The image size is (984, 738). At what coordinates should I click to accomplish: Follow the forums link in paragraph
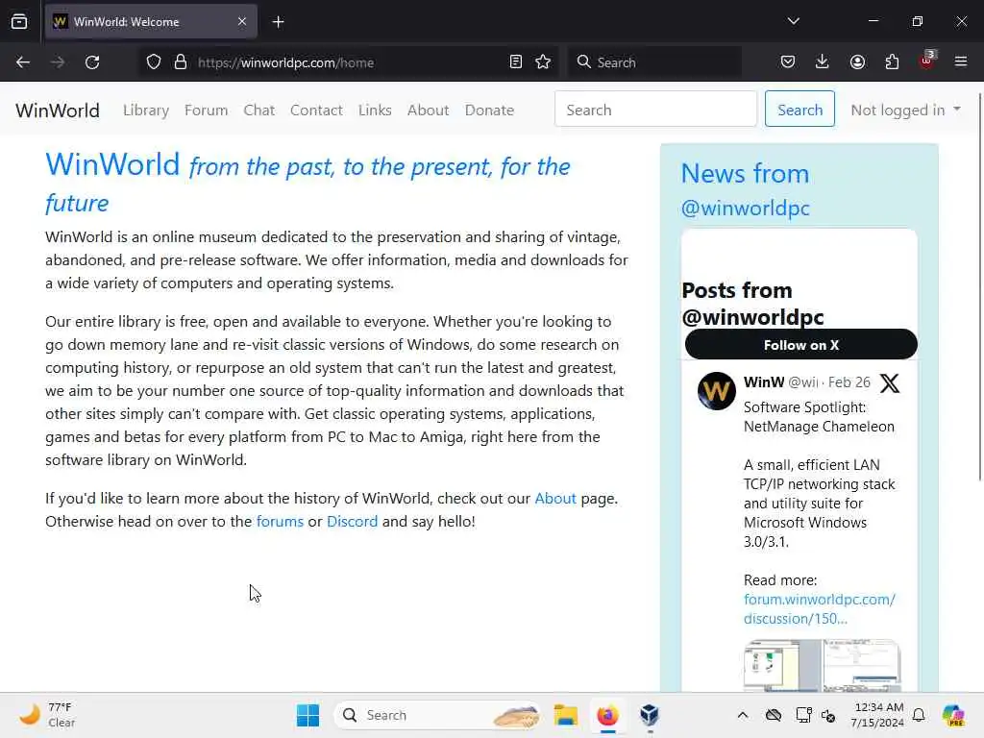[280, 522]
